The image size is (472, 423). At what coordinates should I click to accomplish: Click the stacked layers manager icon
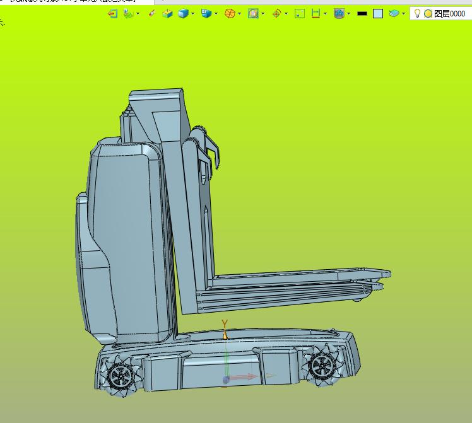394,13
